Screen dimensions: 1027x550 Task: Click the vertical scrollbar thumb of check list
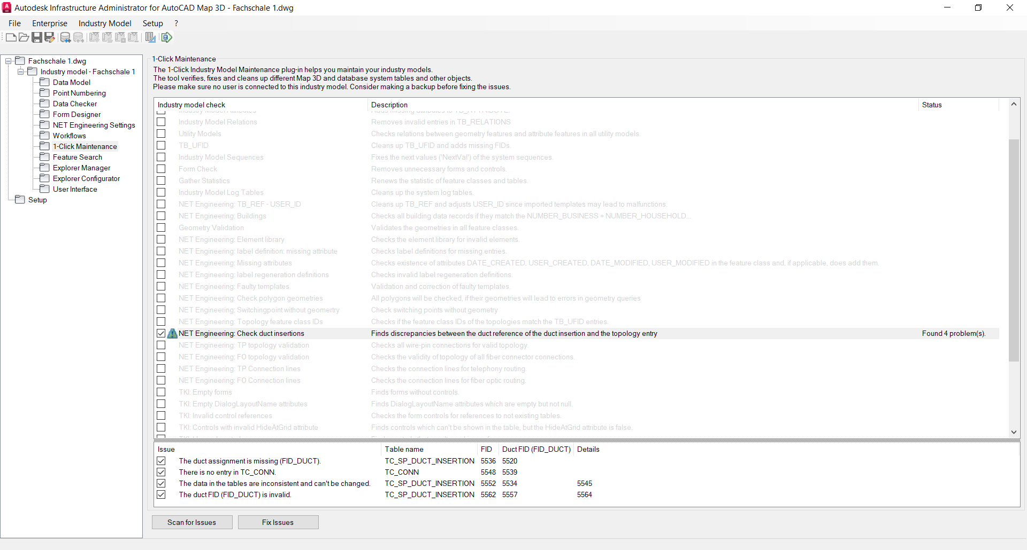(x=1014, y=250)
